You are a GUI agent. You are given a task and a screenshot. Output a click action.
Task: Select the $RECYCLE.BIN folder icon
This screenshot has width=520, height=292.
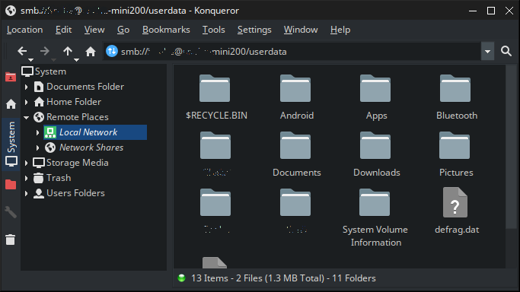click(x=215, y=88)
